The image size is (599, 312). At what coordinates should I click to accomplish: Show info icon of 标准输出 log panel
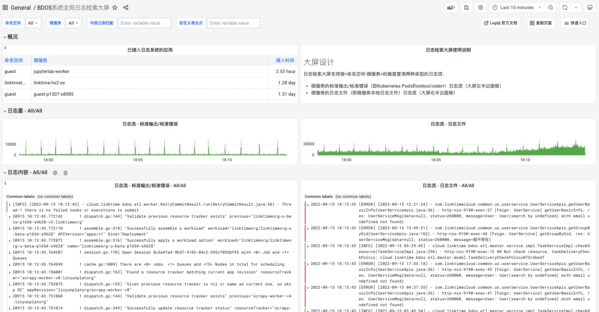pyautogui.click(x=5, y=183)
